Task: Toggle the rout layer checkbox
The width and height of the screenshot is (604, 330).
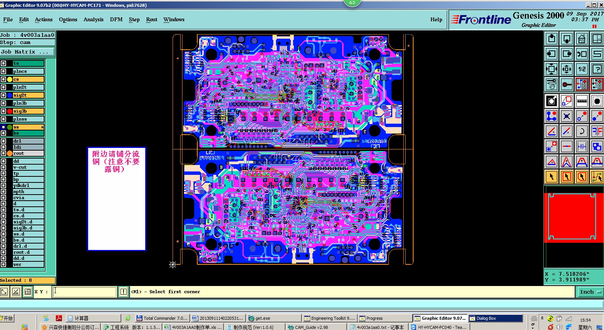Action: [x=3, y=153]
